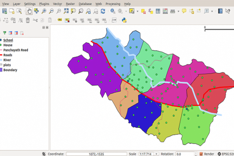Open the Composer Manager icon

point(19,11)
